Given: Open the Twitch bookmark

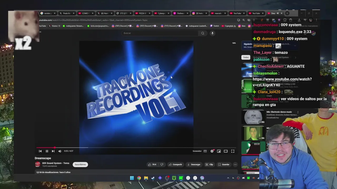Looking at the screenshot, I should 214,26.
